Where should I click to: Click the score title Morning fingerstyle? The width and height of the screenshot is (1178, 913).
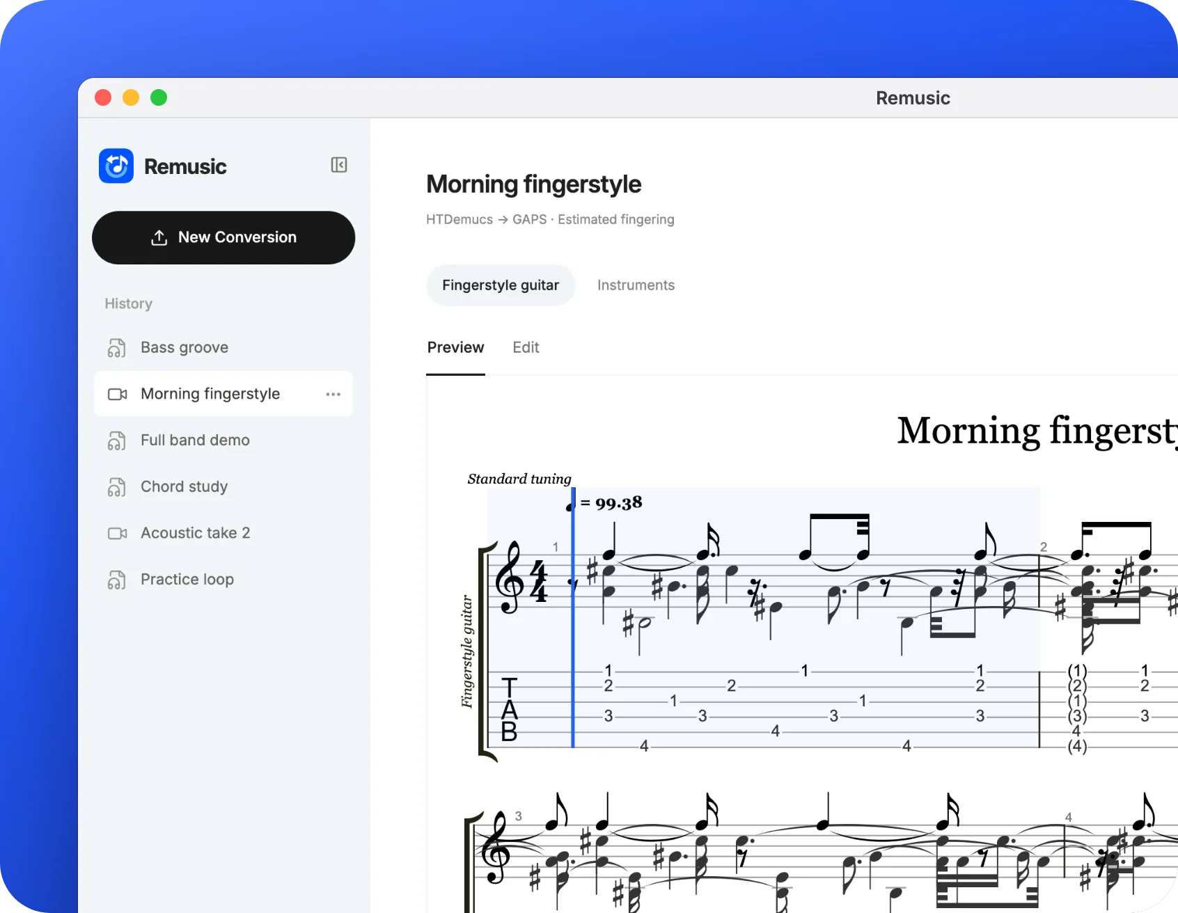click(x=1037, y=430)
